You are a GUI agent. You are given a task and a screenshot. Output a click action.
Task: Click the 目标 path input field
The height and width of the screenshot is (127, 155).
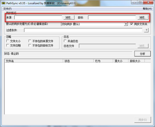point(112,18)
